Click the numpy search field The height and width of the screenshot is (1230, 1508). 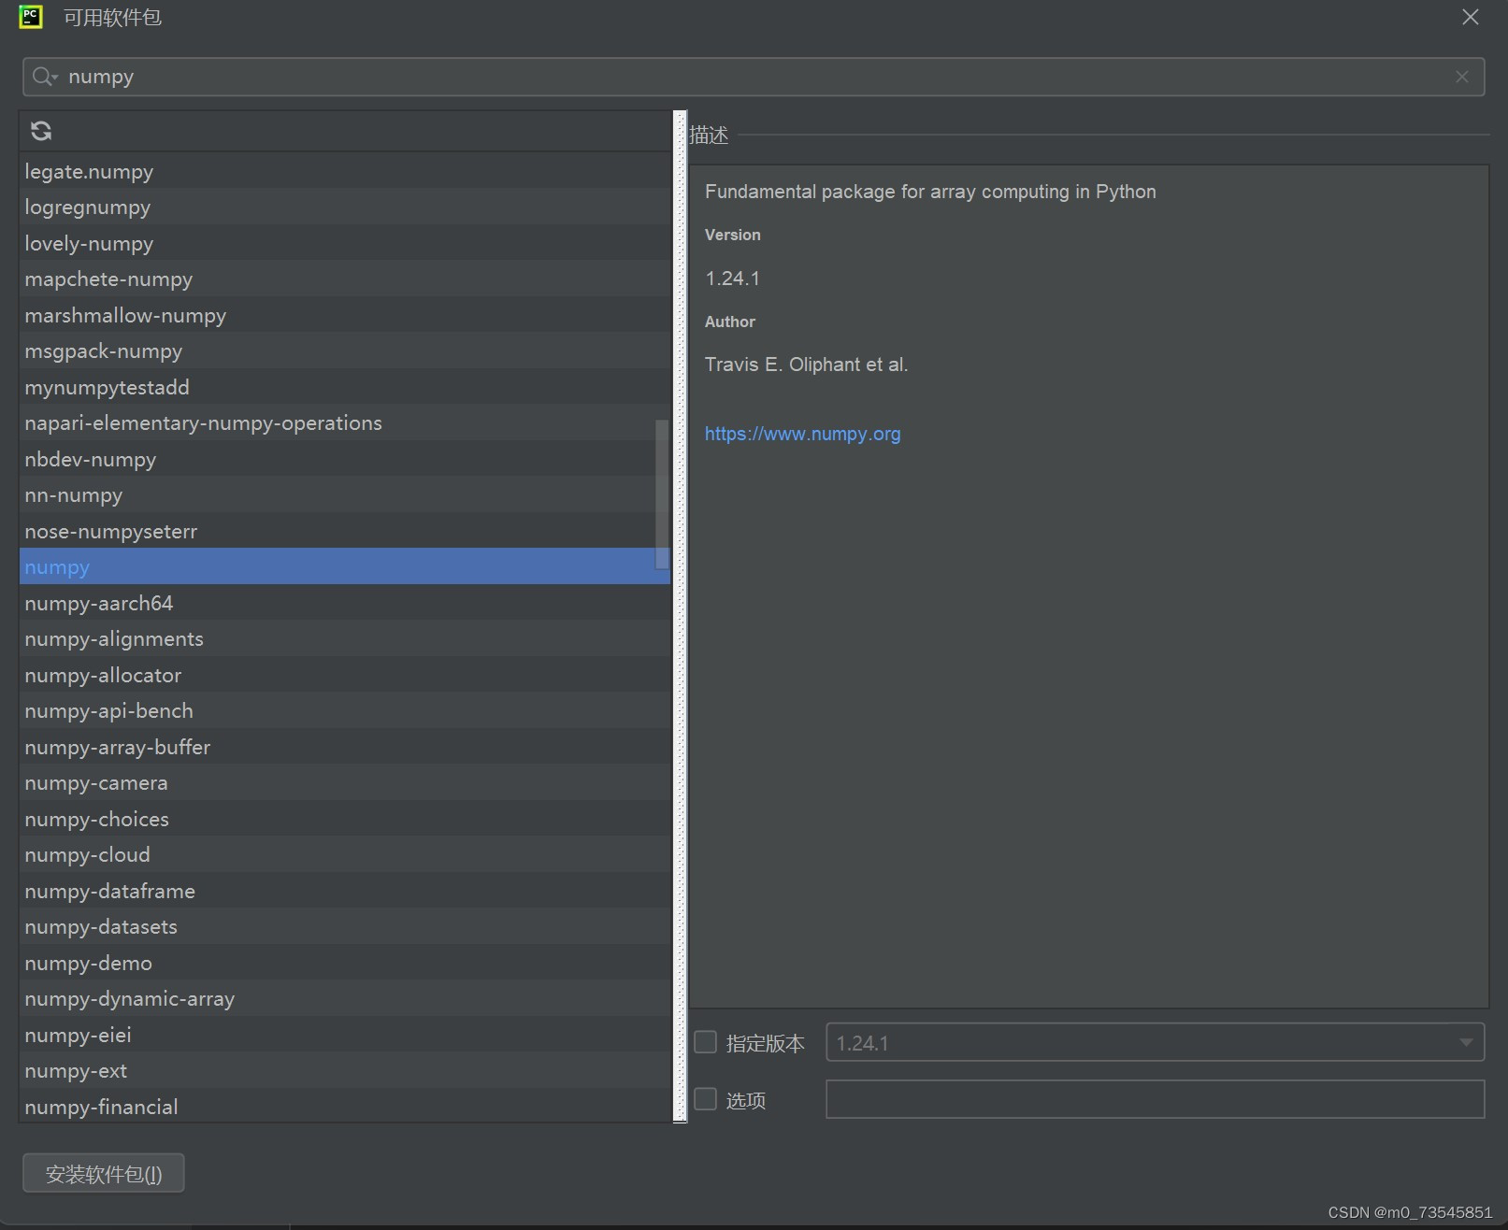pyautogui.click(x=754, y=77)
